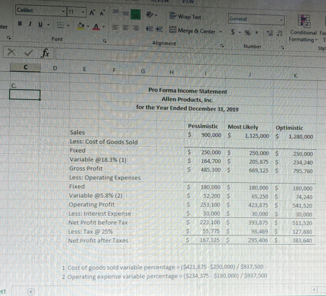The height and width of the screenshot is (296, 326).
Task: Select the 'Net Profit after Taxes' label
Action: tap(98, 241)
